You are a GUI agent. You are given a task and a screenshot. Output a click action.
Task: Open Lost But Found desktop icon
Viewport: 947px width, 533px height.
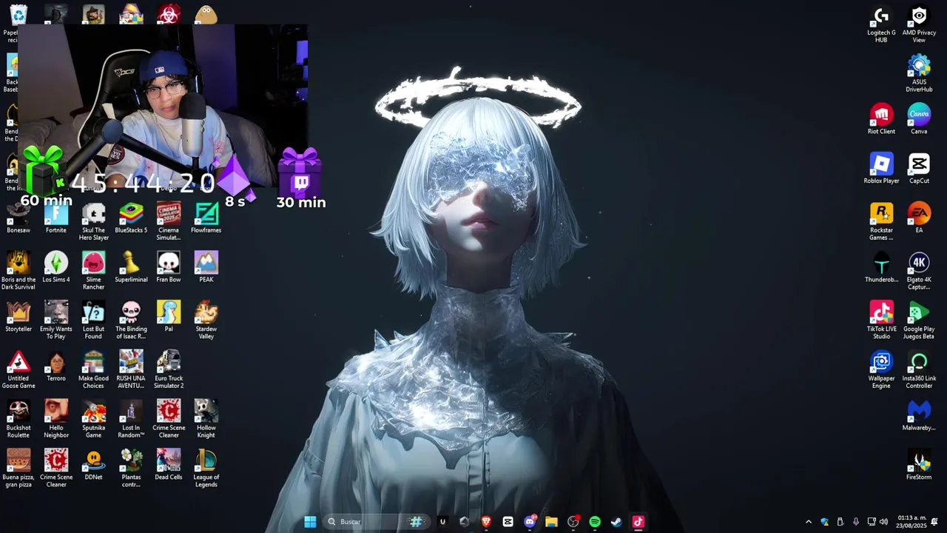93,321
